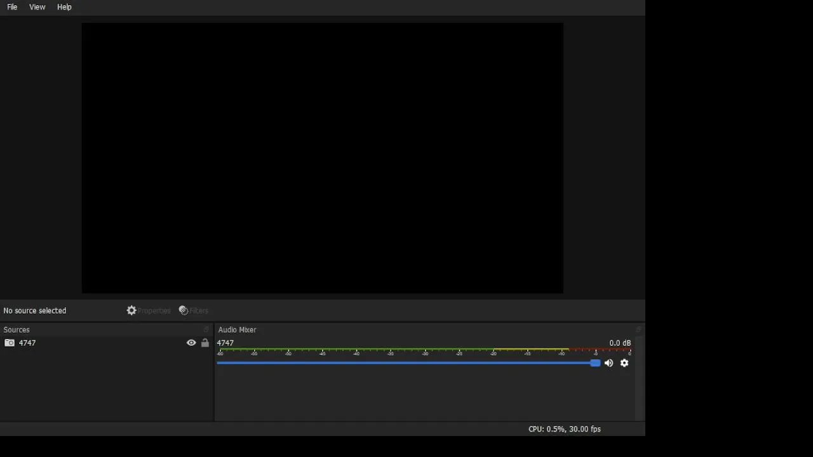Screen dimensions: 813x457
Task: Open the View menu
Action: pyautogui.click(x=37, y=7)
